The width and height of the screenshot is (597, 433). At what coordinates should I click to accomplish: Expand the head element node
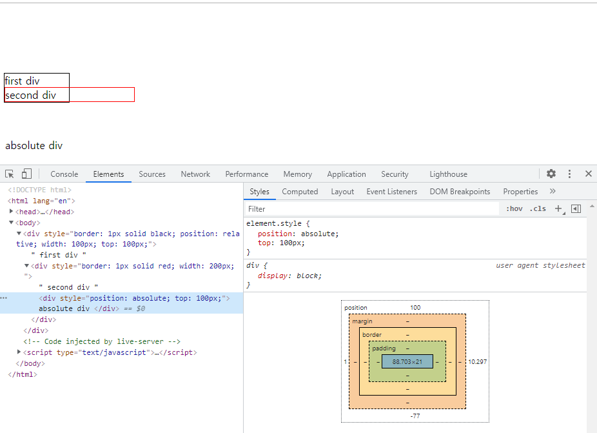coord(11,211)
